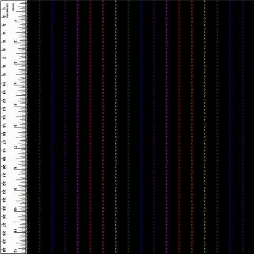Click the 8 centimeter number on ruler
Screen dimensions: 254x254
pos(4,66)
